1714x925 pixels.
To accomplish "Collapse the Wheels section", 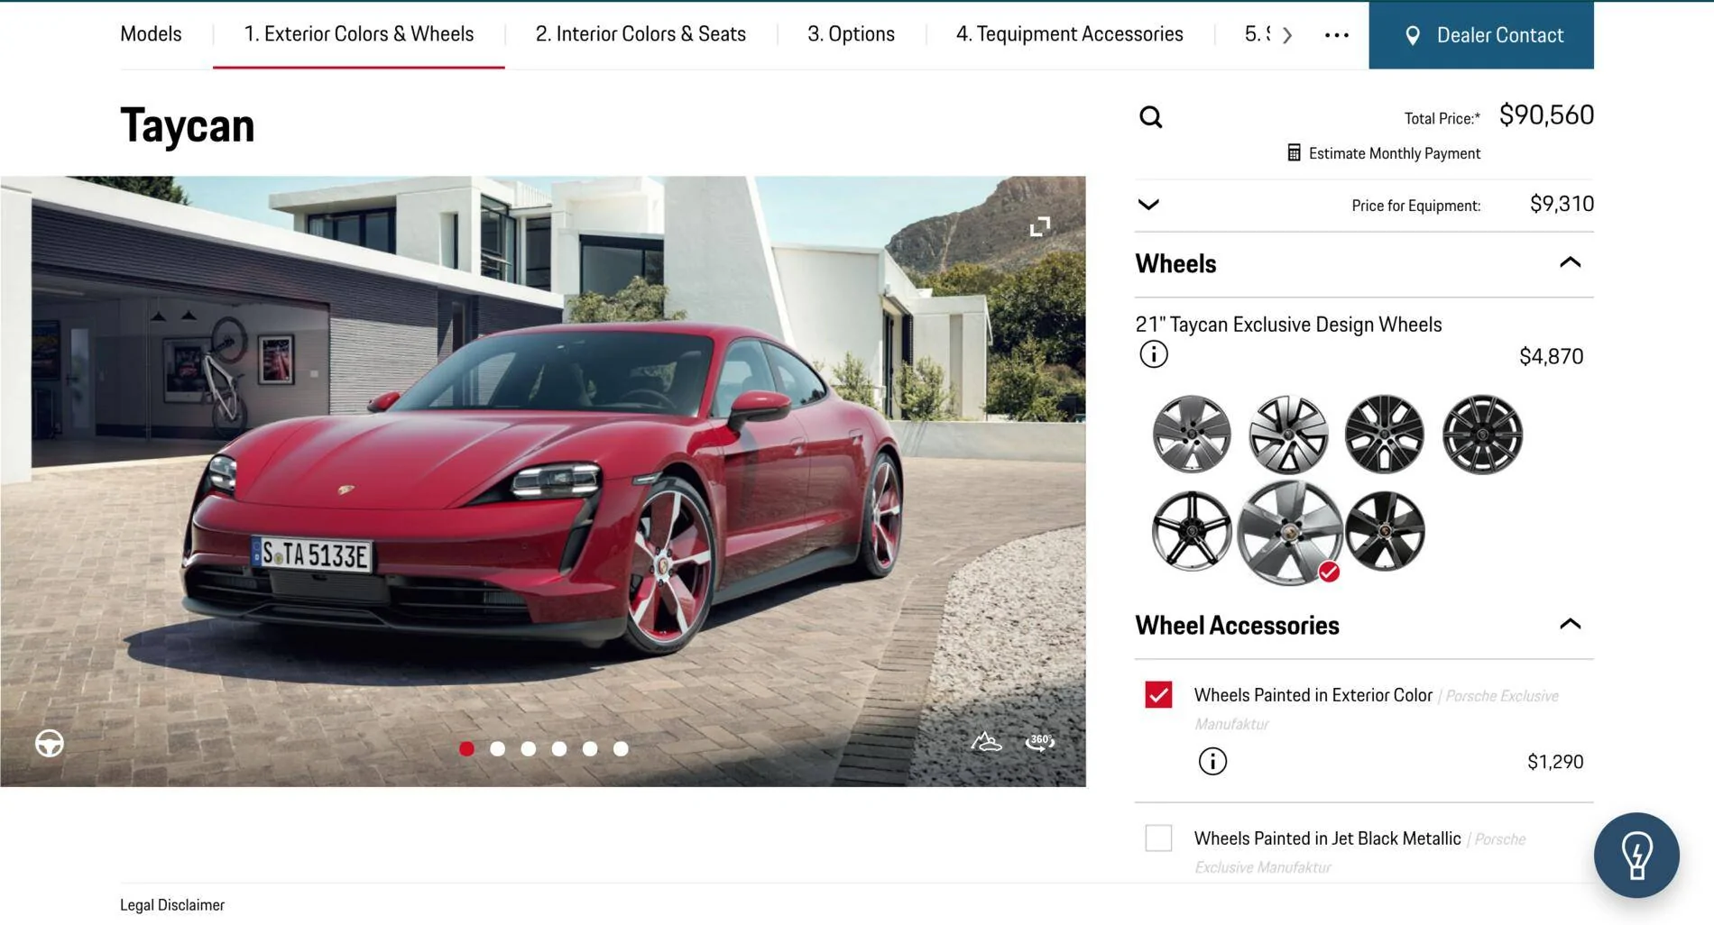I will (1570, 262).
